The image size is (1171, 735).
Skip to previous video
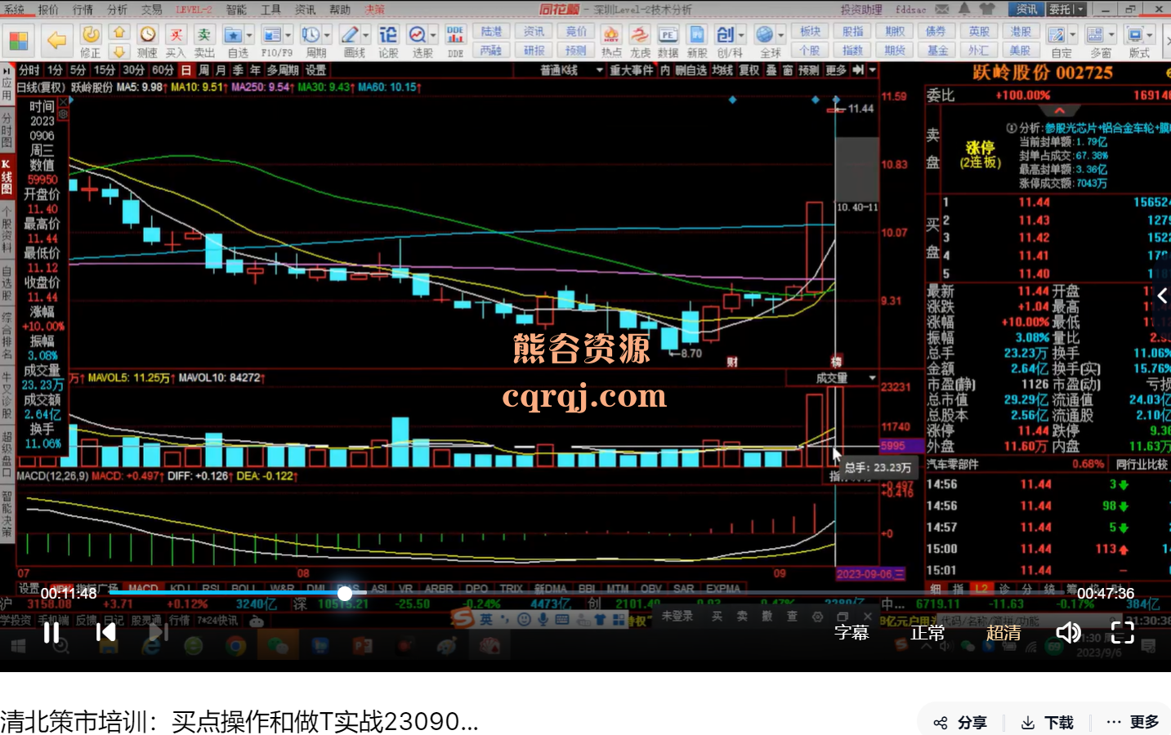click(x=105, y=632)
